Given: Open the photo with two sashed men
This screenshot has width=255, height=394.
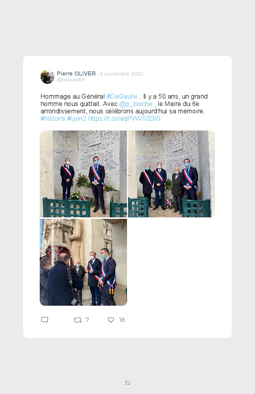Looking at the screenshot, I should click(83, 174).
